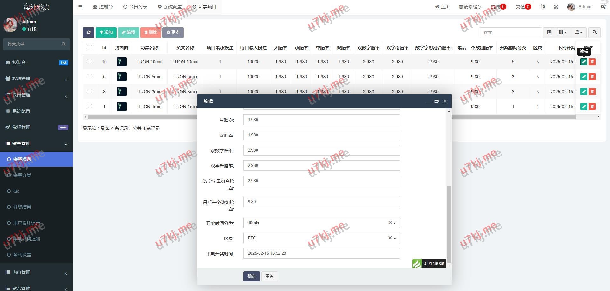Clear the BTC selection with the X icon

point(390,238)
